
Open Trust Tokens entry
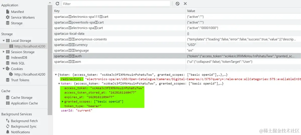20,80
